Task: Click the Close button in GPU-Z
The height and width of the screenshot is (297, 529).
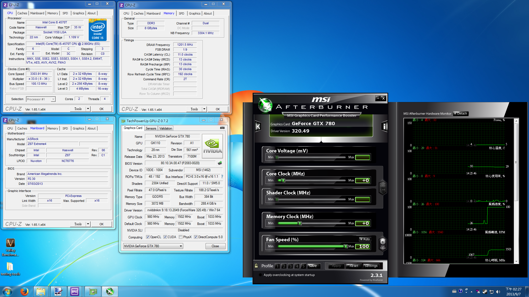Action: coord(215,246)
